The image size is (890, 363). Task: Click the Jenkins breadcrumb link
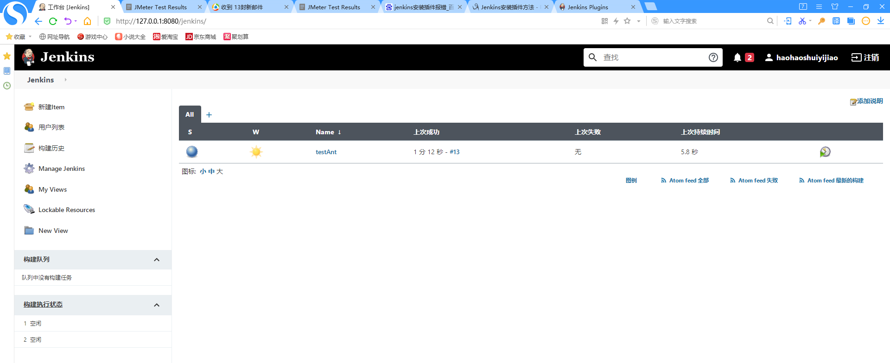pos(40,80)
